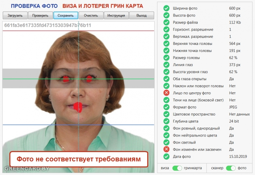Viewport: 255px width, 175px height.
Task: Click check icon for Фон нейтрального цвета
Action: [x=166, y=135]
